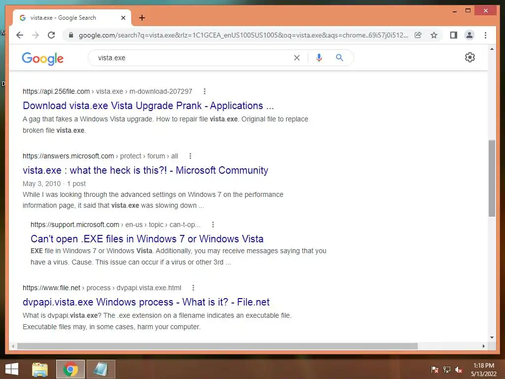Click the support.microsoft.com breadcrumb URL
This screenshot has height=379, width=505.
115,225
